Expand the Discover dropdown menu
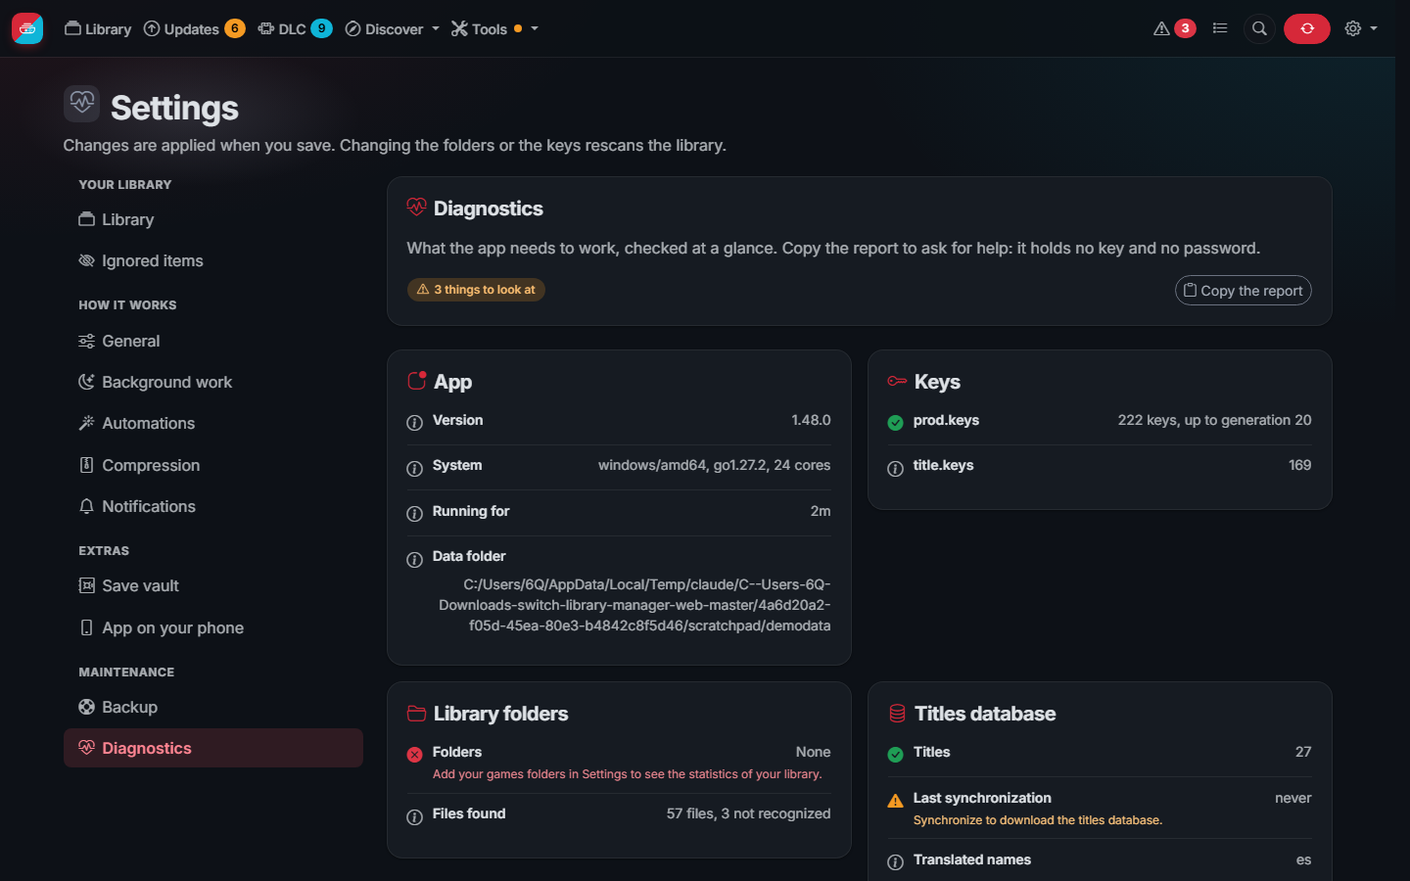This screenshot has width=1410, height=881. click(392, 28)
